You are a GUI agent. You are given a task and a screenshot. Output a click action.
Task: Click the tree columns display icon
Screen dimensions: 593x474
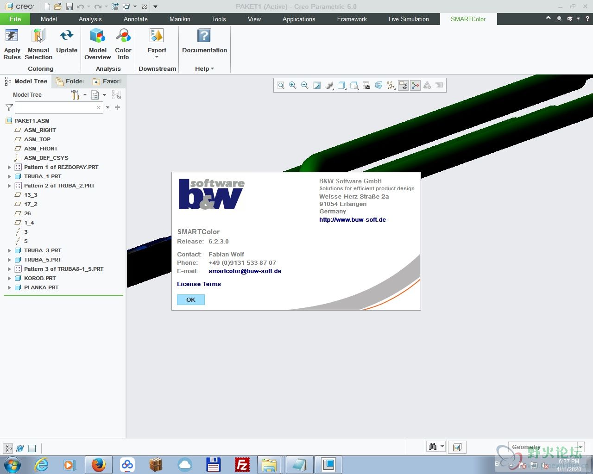[x=117, y=95]
